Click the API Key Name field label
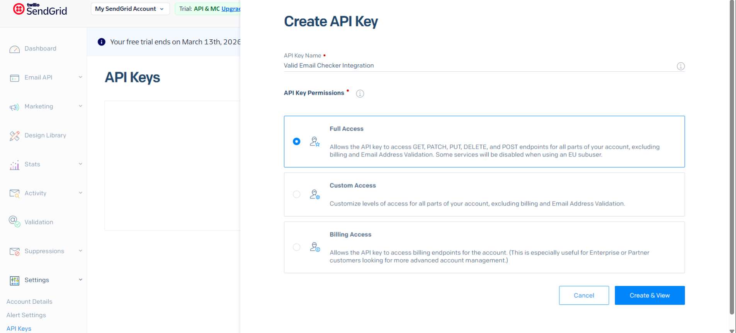This screenshot has height=333, width=736. [302, 55]
